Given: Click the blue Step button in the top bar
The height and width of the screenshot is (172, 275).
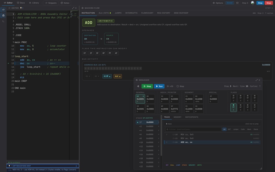Looking at the screenshot, I should (x=260, y=3).
